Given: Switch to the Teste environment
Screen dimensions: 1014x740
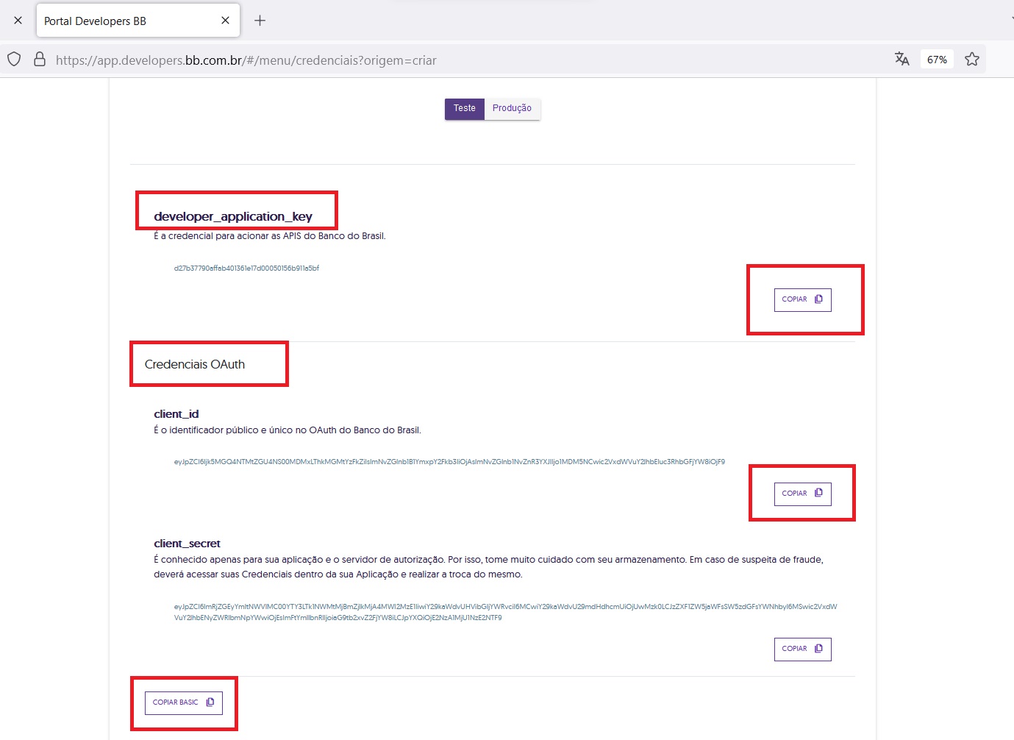Looking at the screenshot, I should (x=464, y=108).
